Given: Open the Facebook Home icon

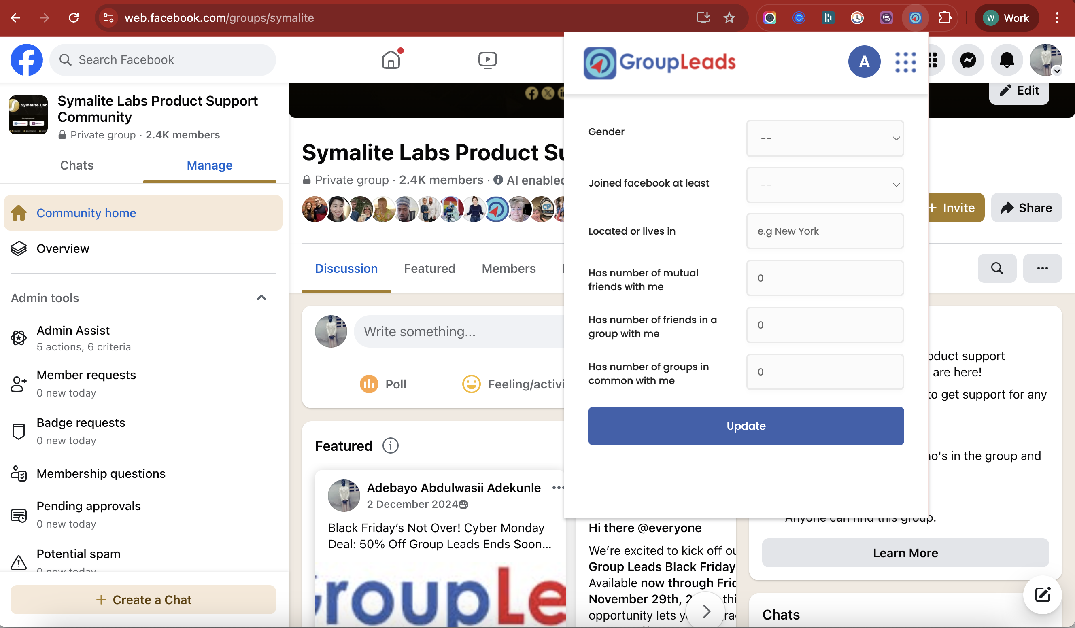Looking at the screenshot, I should [391, 60].
